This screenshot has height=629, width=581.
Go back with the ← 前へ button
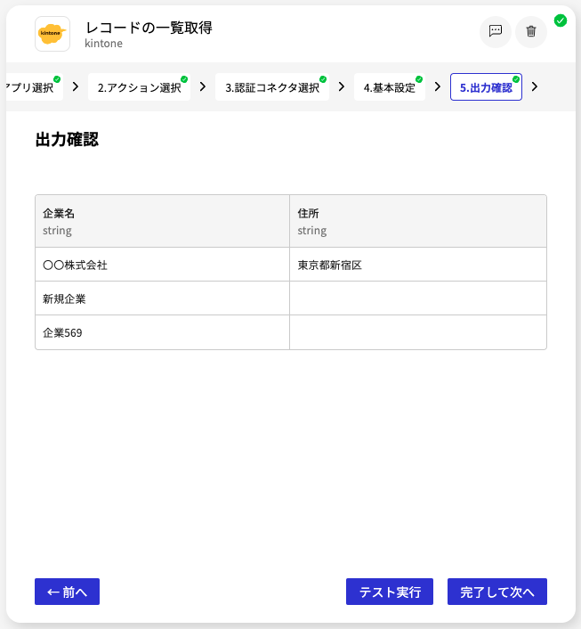tap(67, 592)
